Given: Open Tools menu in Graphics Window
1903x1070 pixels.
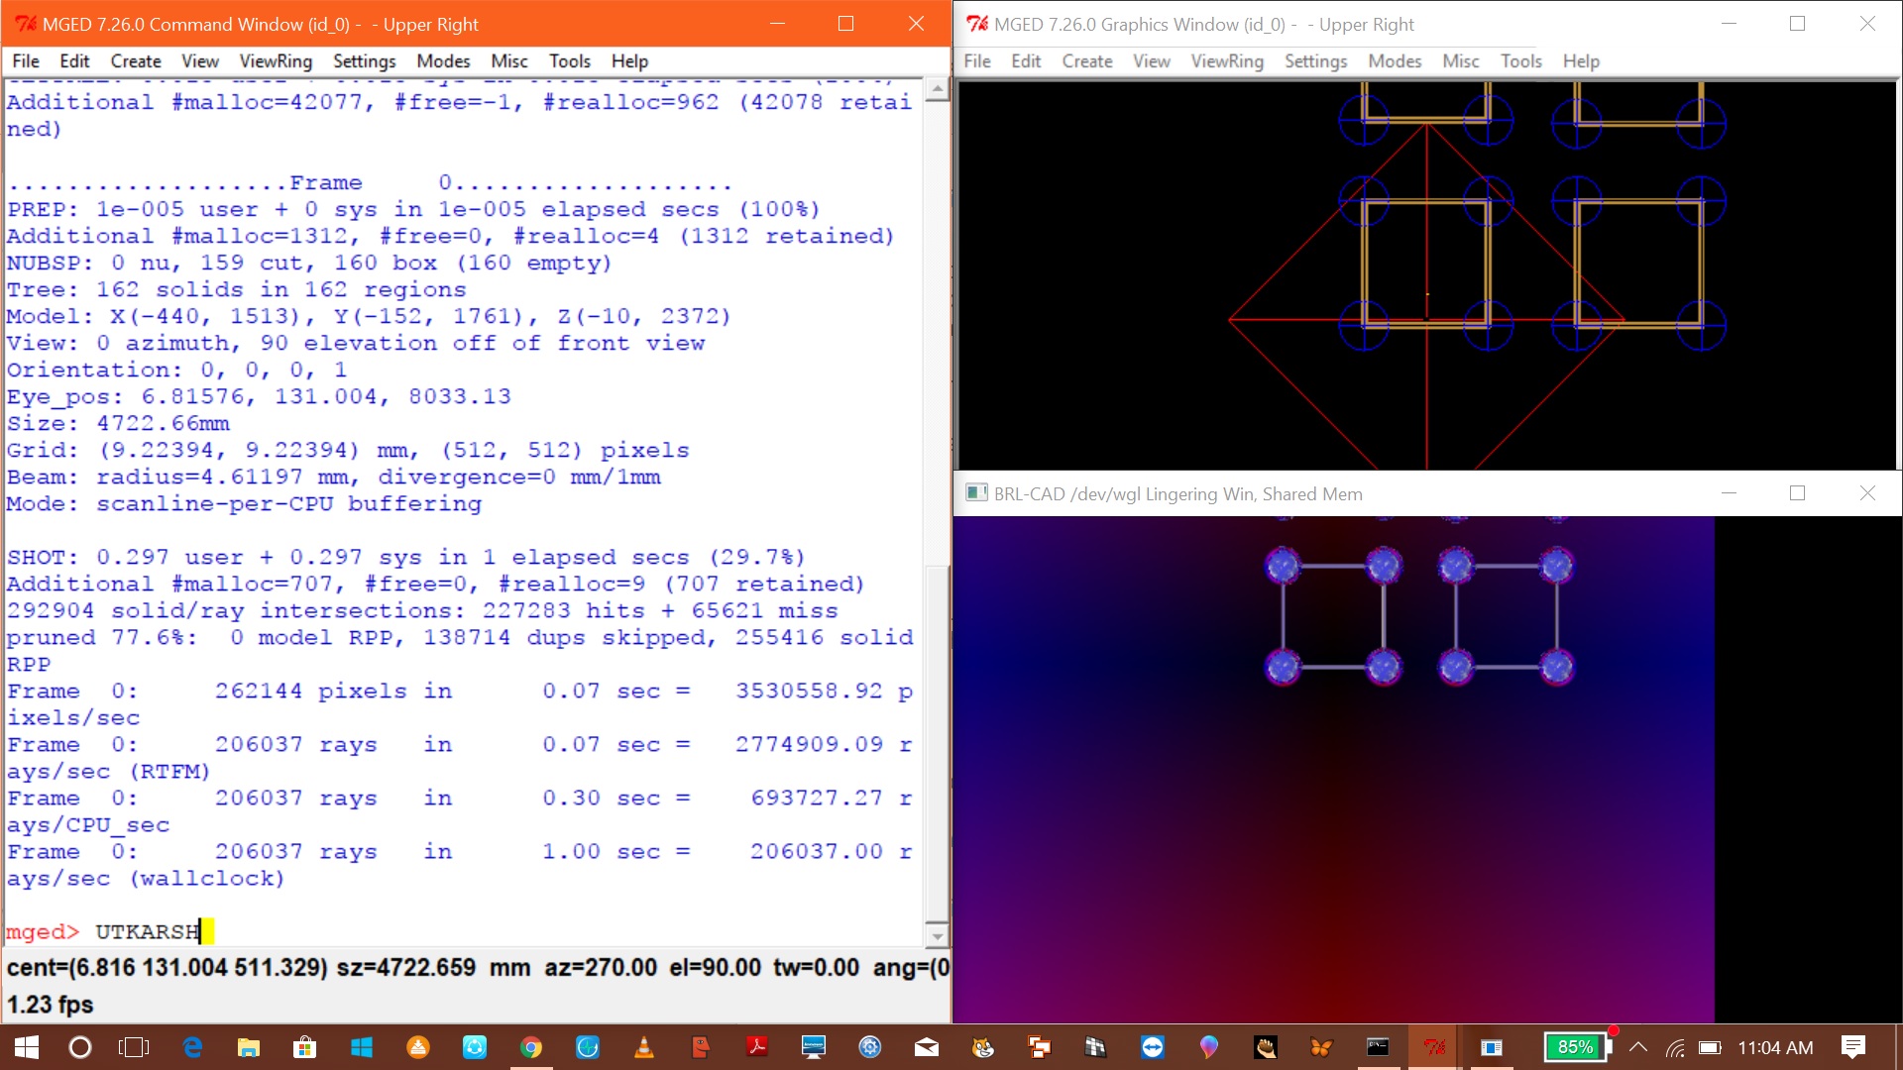Looking at the screenshot, I should pyautogui.click(x=1521, y=61).
